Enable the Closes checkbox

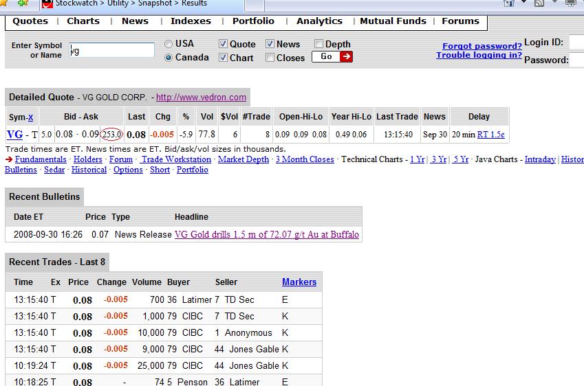(270, 58)
